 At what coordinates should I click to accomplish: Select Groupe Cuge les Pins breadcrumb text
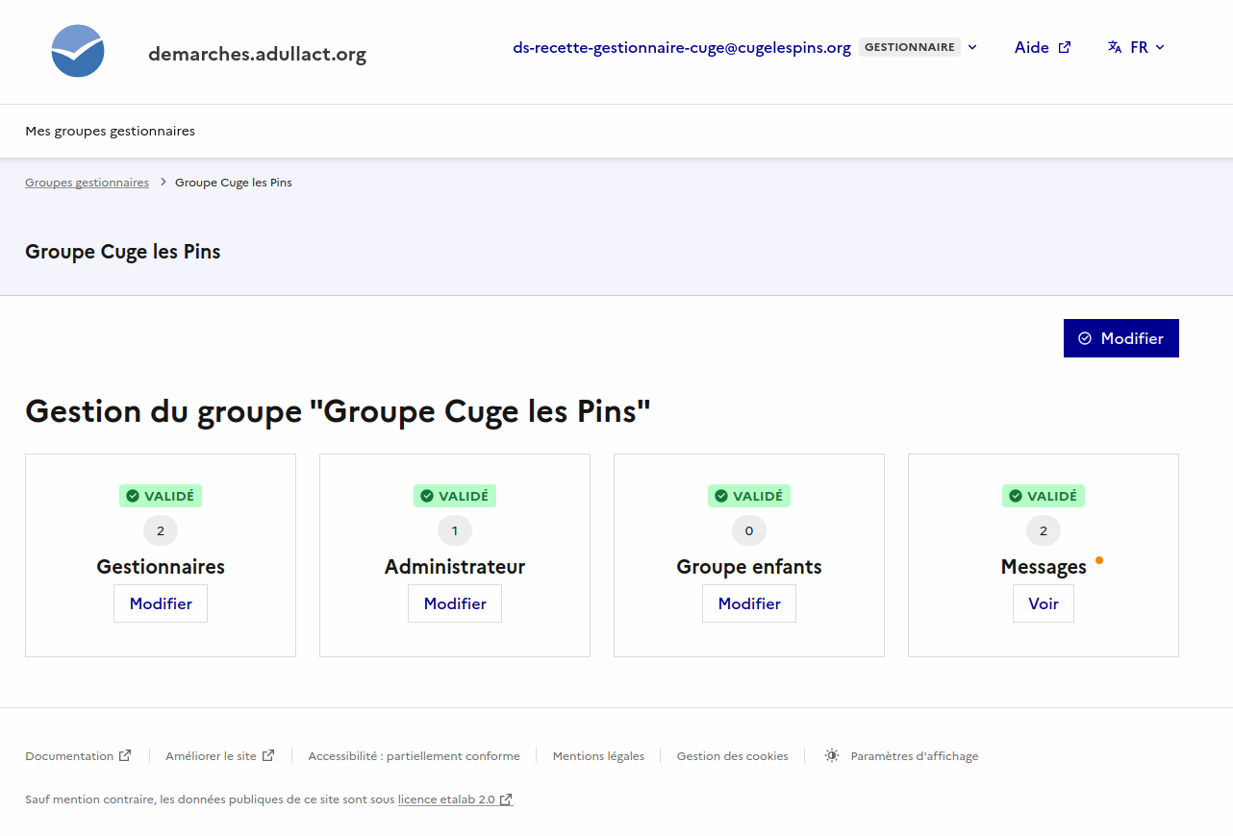[234, 183]
